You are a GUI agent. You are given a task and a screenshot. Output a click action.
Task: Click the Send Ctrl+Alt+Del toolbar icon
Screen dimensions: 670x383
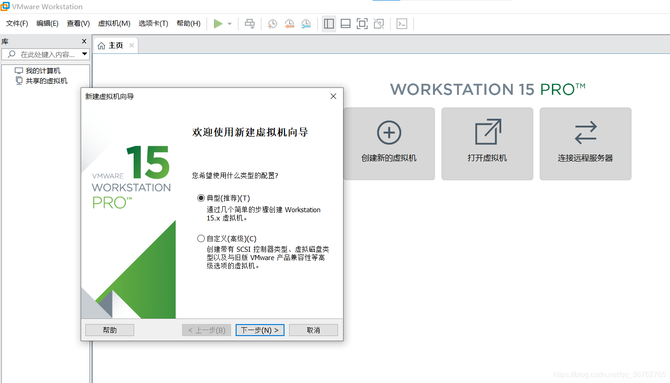pyautogui.click(x=249, y=23)
